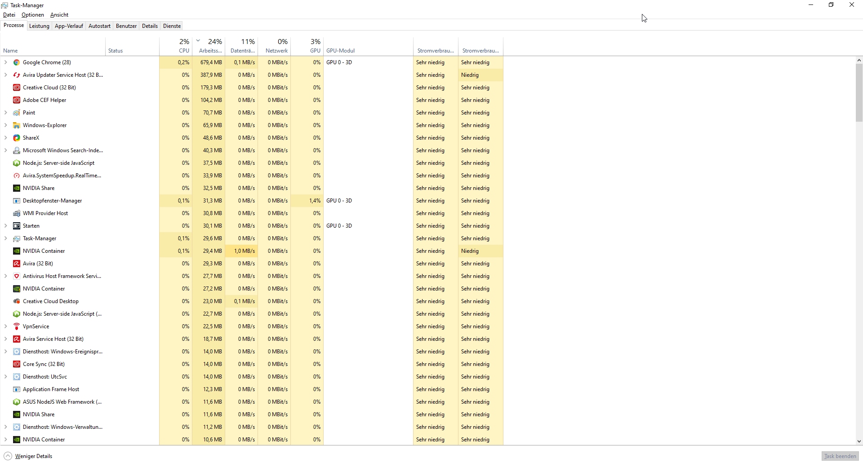Select the Paint process icon
The width and height of the screenshot is (863, 467).
pyautogui.click(x=17, y=113)
